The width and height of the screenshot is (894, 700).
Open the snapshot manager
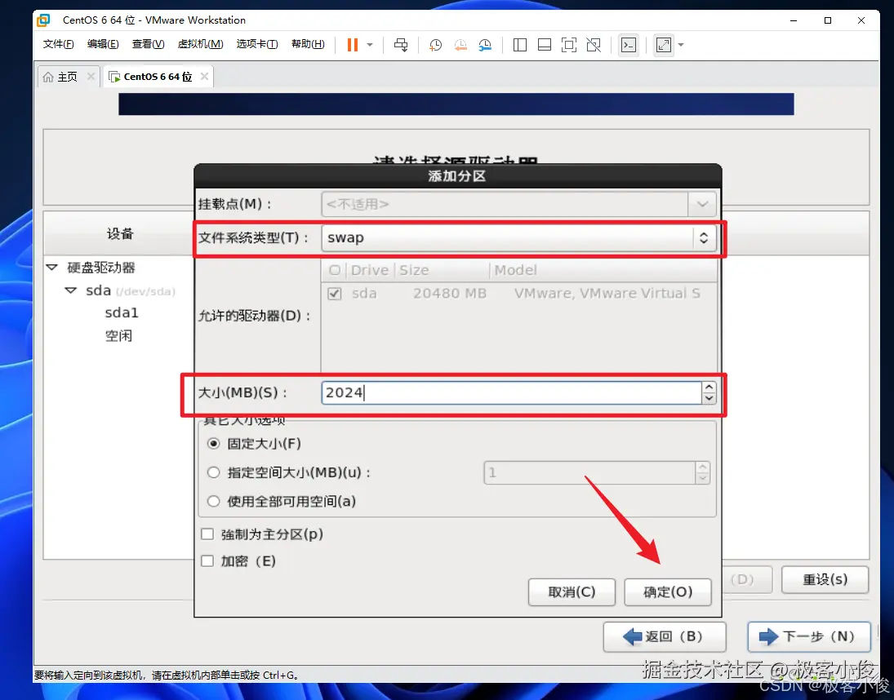485,44
